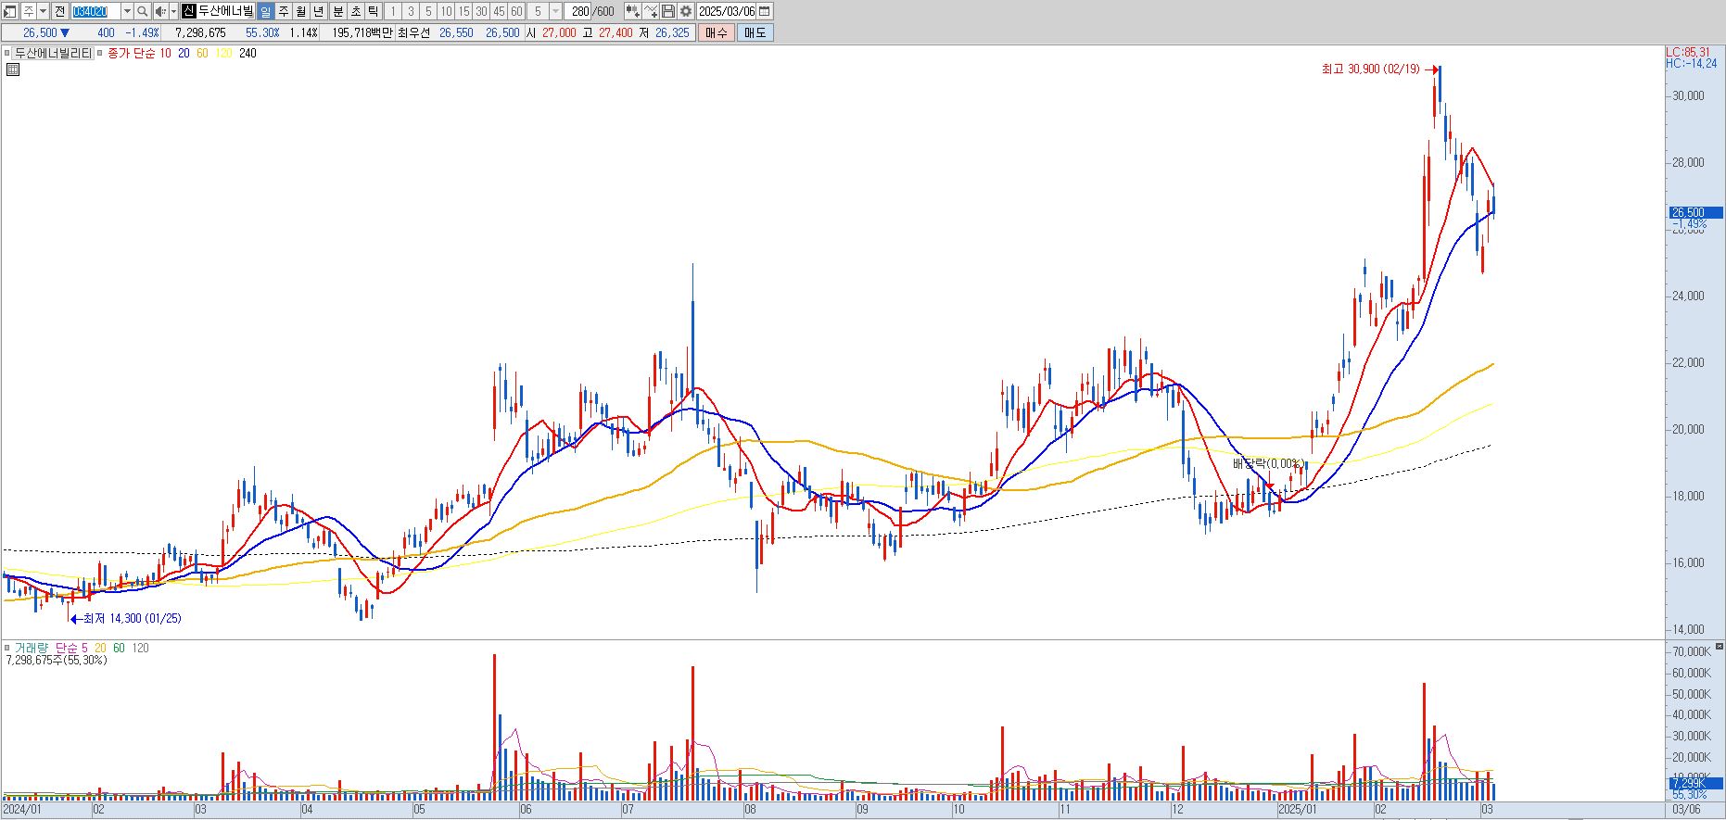Open chart settings via the gear icon
Screen dimensions: 1726x820
click(685, 11)
